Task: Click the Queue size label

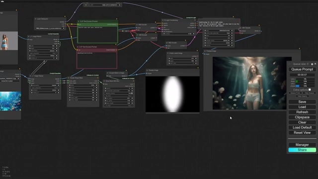Action: click(301, 64)
